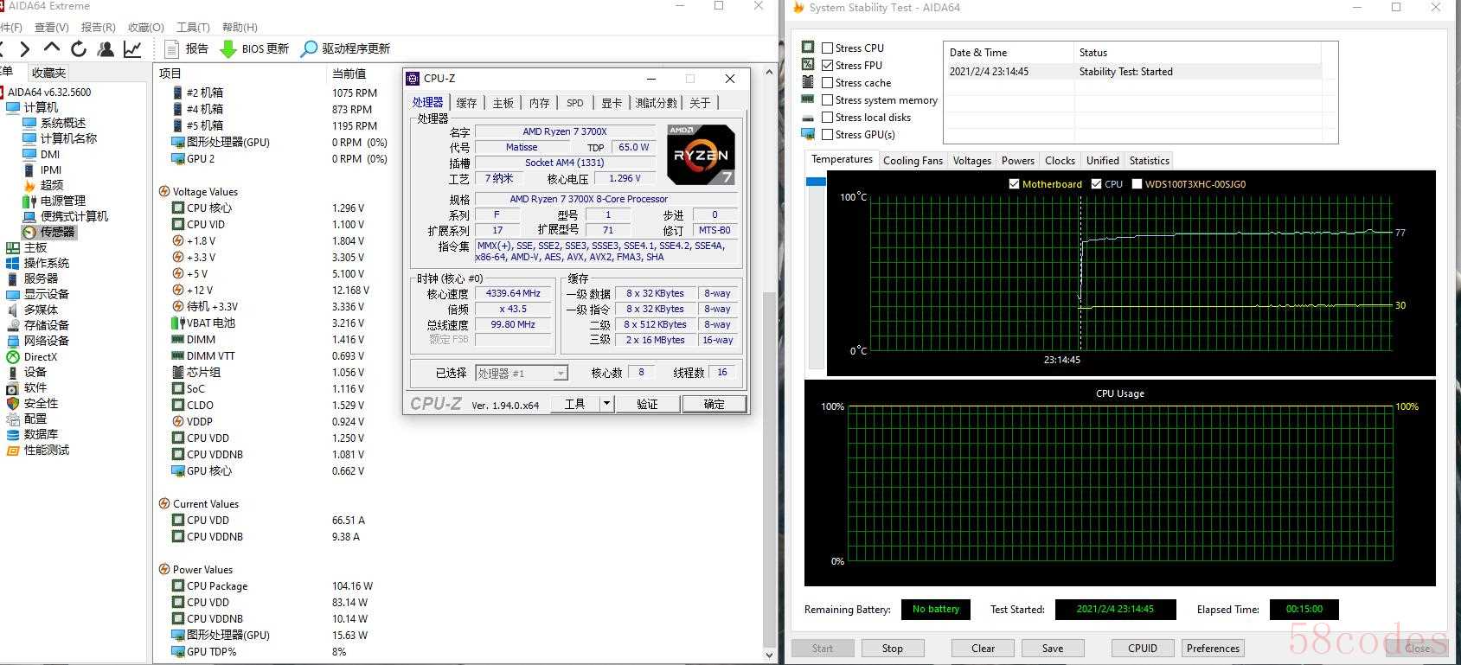The image size is (1461, 665).
Task: Open the report document icon
Action: click(x=171, y=49)
